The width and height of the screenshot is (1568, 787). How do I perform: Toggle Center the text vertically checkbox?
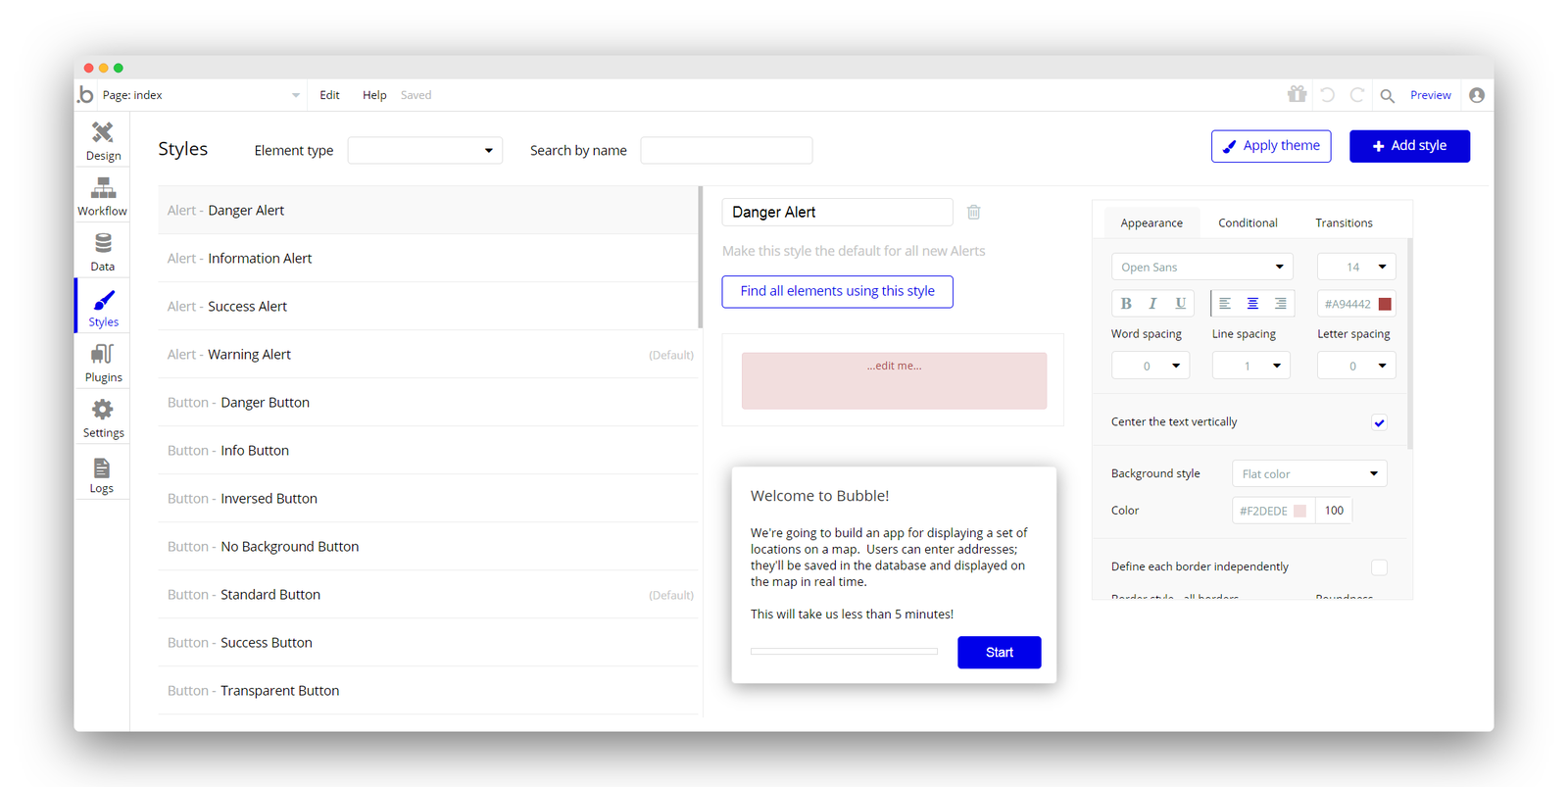pos(1379,422)
